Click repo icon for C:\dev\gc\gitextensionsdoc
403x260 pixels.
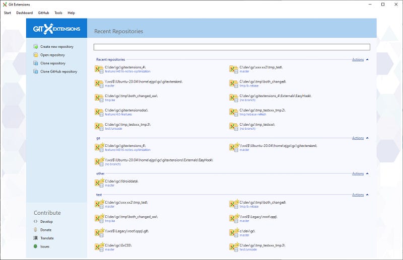coord(99,112)
